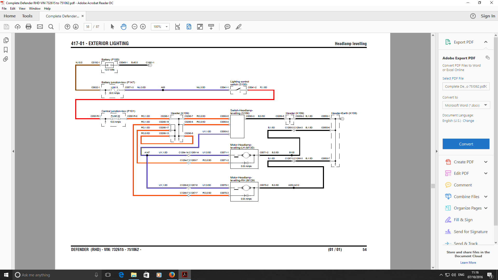The image size is (498, 280).
Task: Click the fit one full page icon
Action: coord(189,27)
